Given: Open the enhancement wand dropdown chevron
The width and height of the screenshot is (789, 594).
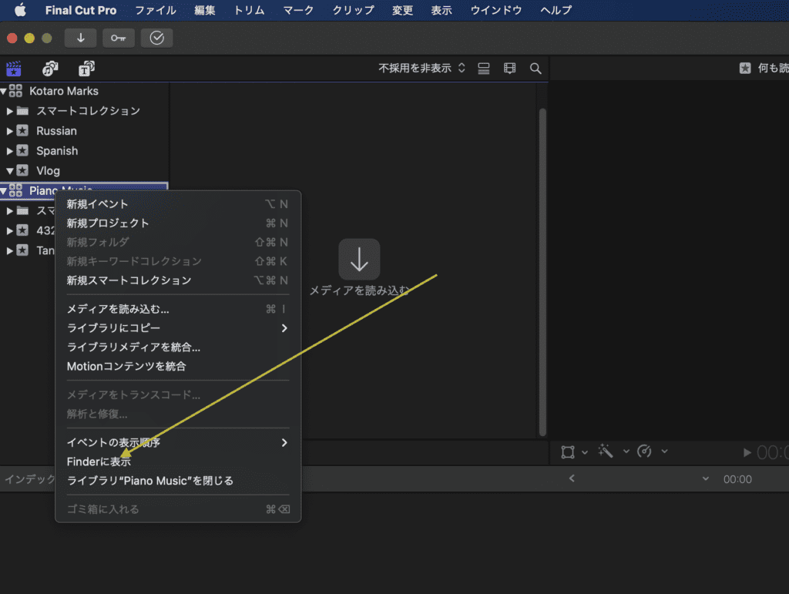Looking at the screenshot, I should [x=626, y=451].
